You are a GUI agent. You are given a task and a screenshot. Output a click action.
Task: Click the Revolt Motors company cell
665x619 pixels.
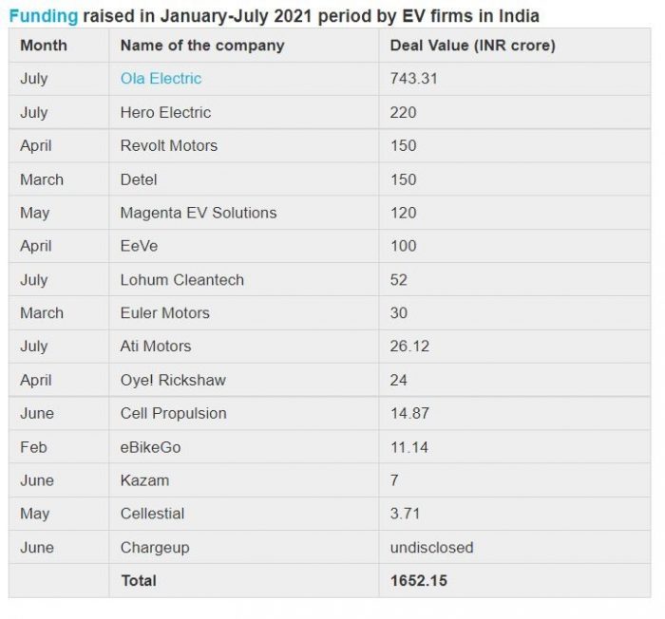pos(244,145)
